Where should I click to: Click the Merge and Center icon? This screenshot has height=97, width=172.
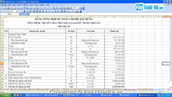(x=43, y=11)
